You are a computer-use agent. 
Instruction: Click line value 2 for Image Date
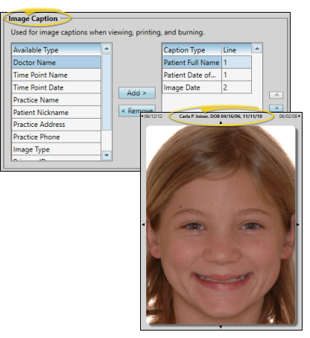click(236, 87)
